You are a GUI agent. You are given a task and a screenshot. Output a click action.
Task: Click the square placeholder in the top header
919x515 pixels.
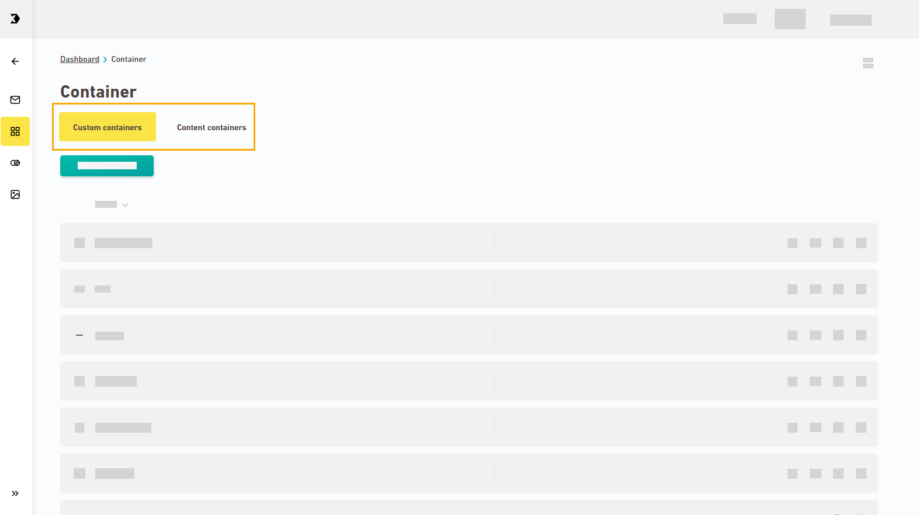click(790, 19)
